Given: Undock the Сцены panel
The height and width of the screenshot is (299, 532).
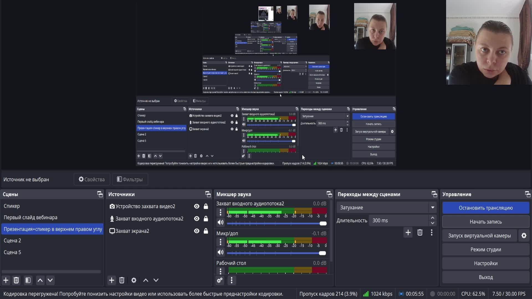Looking at the screenshot, I should point(100,194).
